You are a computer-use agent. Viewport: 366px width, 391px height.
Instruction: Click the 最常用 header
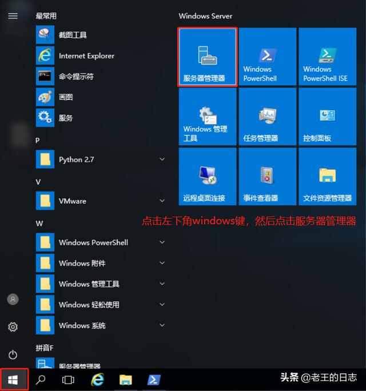[46, 16]
